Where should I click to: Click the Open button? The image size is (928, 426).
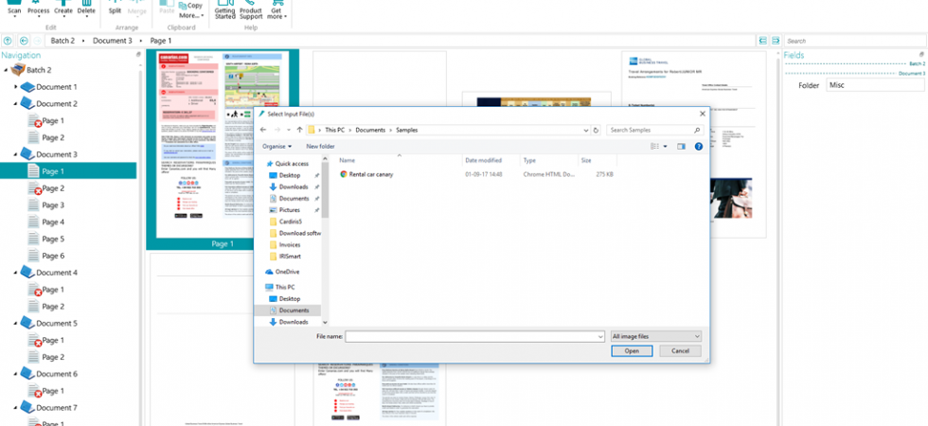click(x=632, y=351)
